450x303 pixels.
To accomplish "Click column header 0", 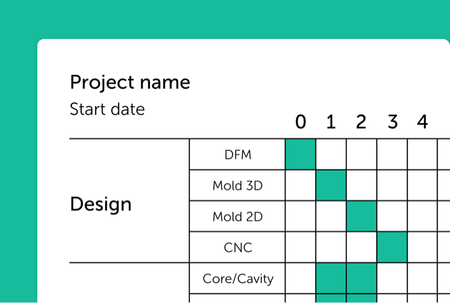I will [x=301, y=122].
